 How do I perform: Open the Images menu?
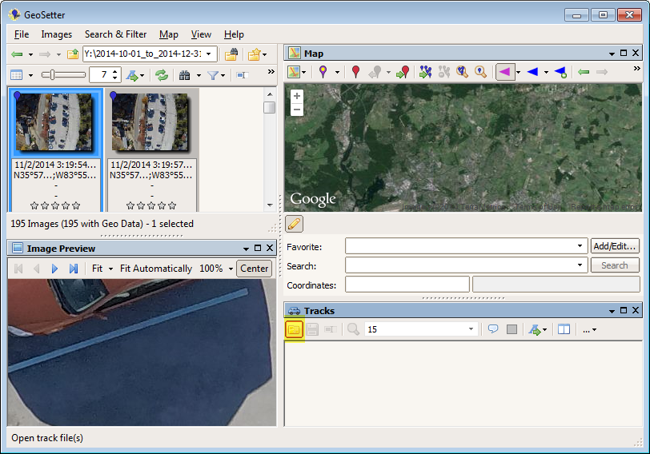tap(56, 34)
